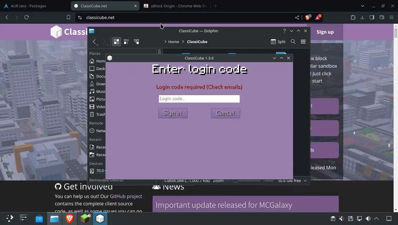
Task: Select Pictures place in Dolphin sidebar
Action: (97, 99)
